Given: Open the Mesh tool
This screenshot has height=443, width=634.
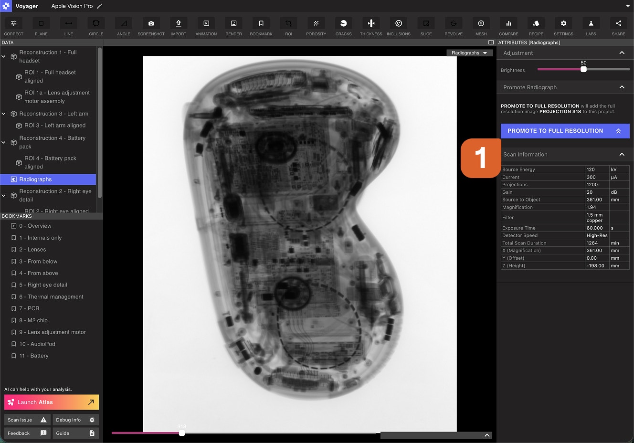Looking at the screenshot, I should (481, 24).
